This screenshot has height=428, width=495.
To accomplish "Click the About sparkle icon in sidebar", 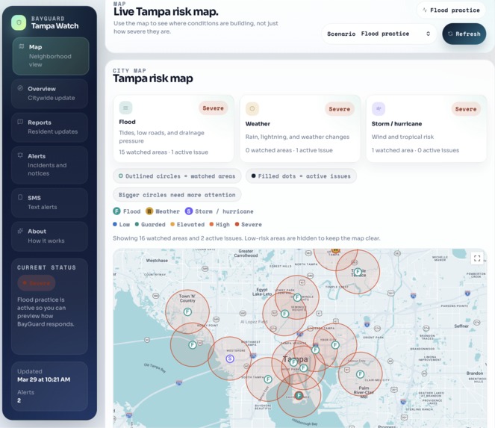I will 20,231.
